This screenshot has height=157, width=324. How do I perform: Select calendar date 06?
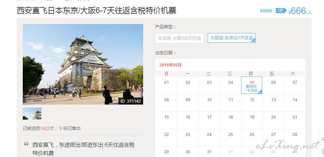click(274, 85)
